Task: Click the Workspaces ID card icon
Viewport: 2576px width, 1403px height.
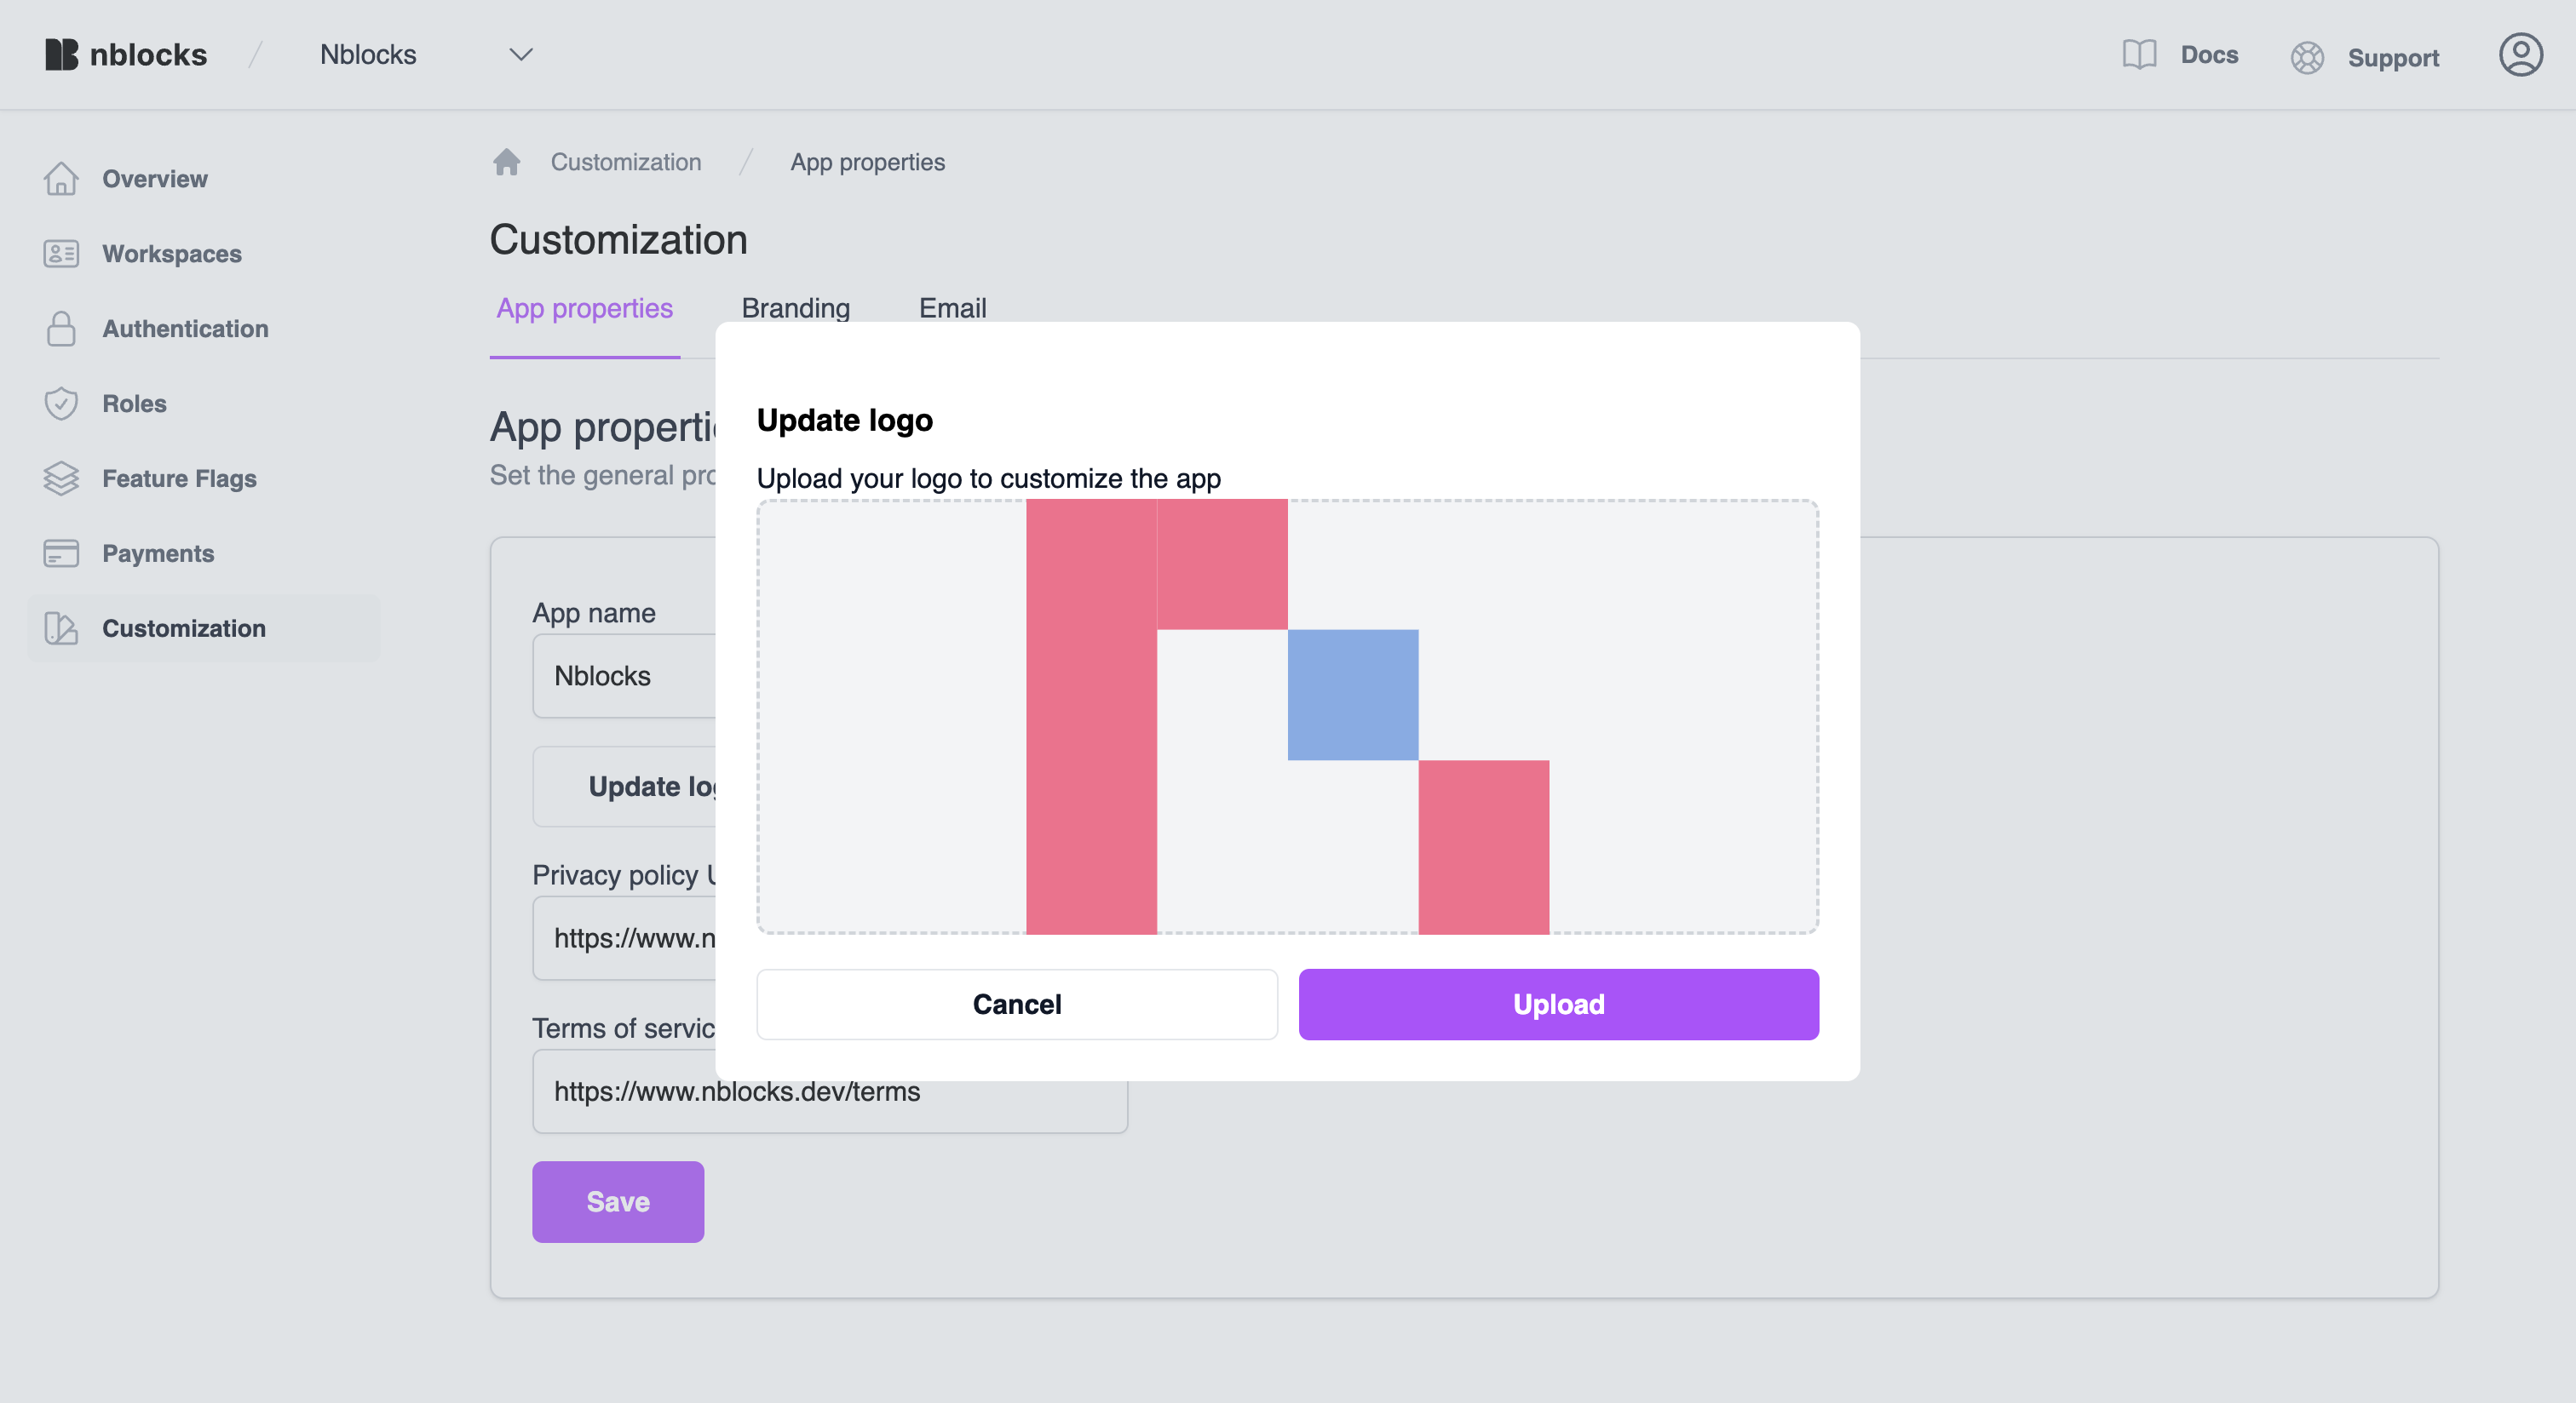Action: (x=61, y=254)
